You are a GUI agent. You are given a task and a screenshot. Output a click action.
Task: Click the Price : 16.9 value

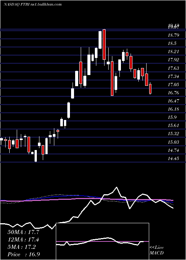coord(24,254)
